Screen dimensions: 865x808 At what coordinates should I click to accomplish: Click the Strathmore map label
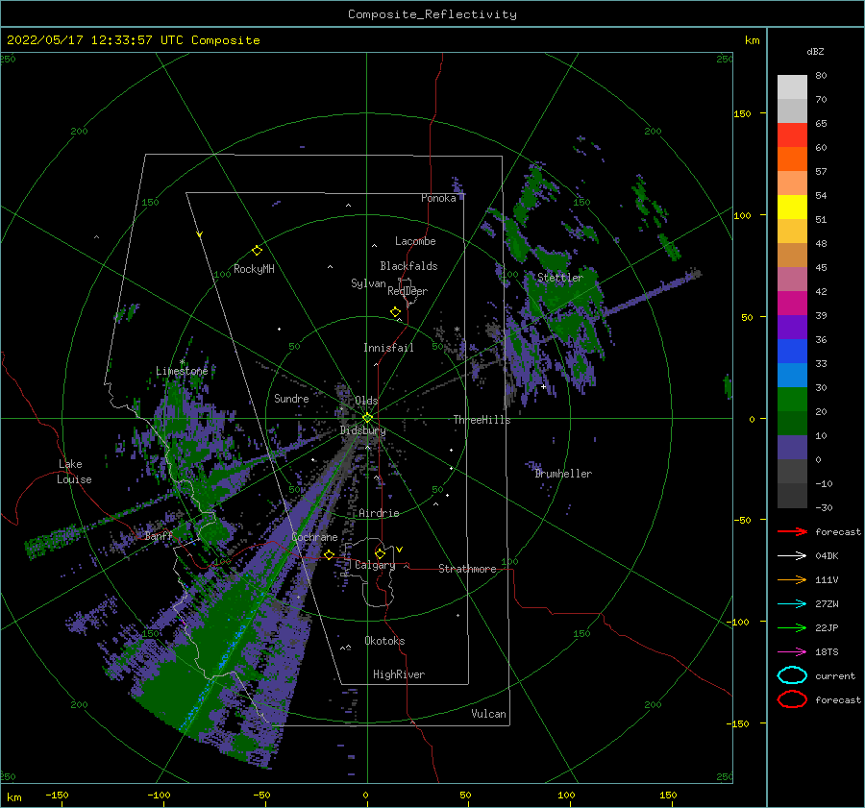pos(467,569)
